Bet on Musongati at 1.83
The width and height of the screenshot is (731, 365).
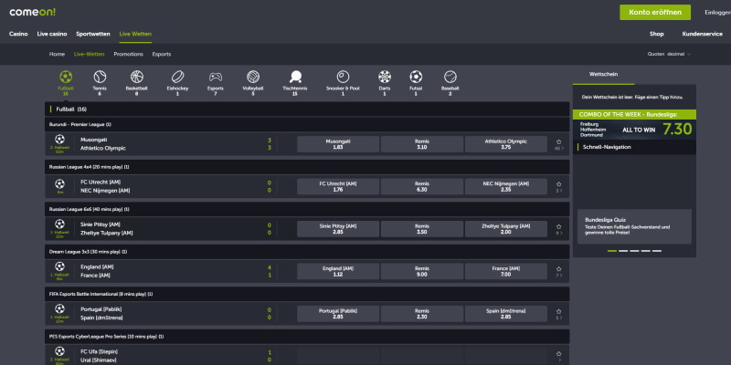338,144
